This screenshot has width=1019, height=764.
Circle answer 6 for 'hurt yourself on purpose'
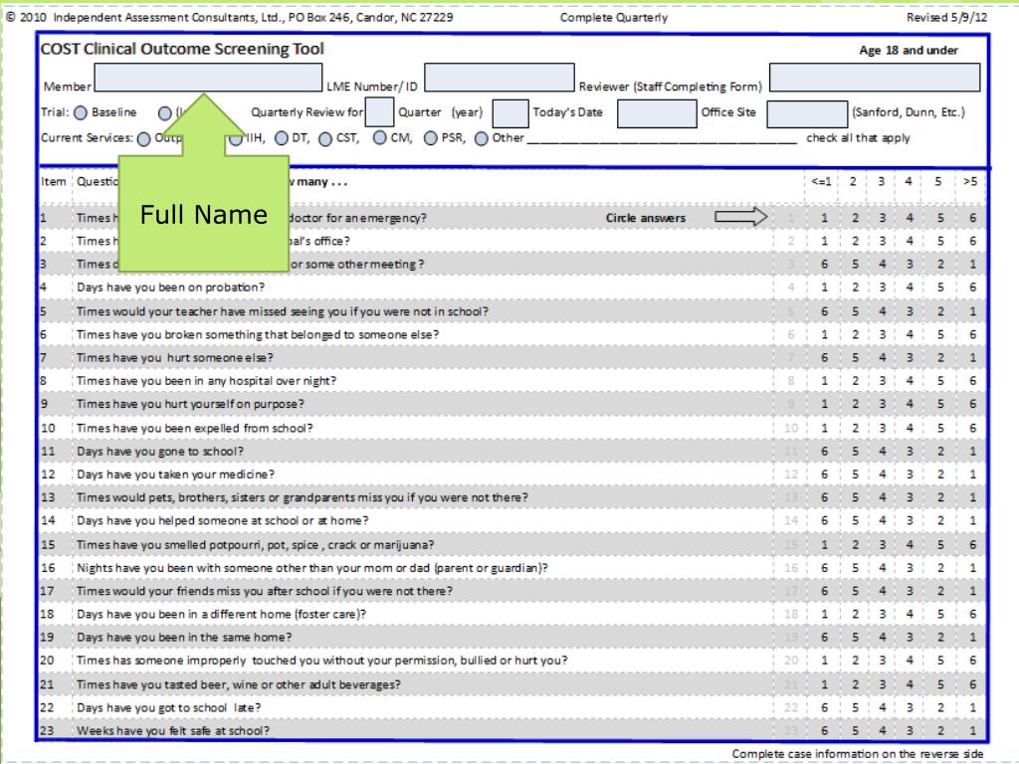click(x=973, y=404)
